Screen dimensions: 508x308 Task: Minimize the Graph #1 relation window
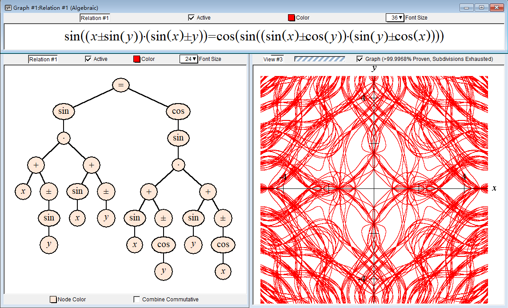point(467,8)
